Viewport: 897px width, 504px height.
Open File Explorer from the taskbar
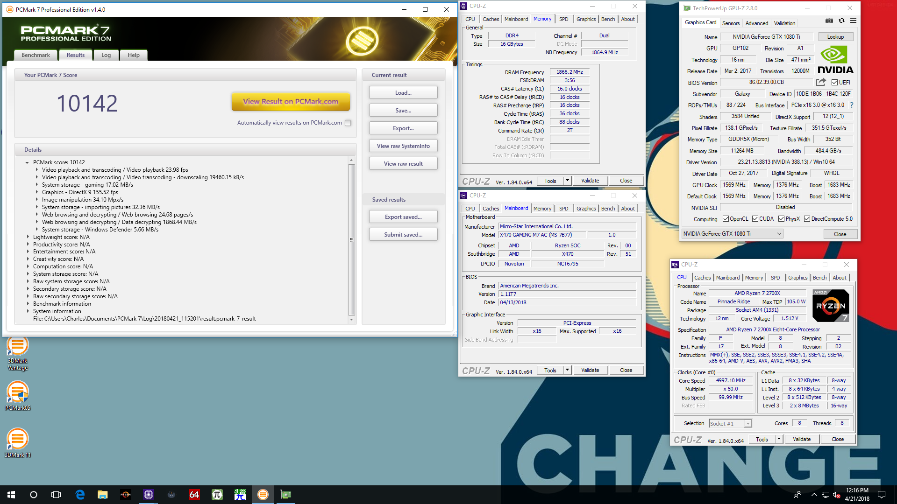tap(103, 495)
